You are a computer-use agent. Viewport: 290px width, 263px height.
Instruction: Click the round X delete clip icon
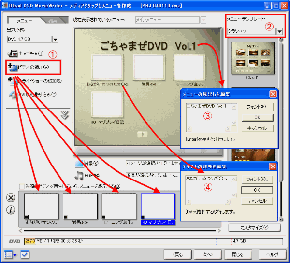click(11, 198)
